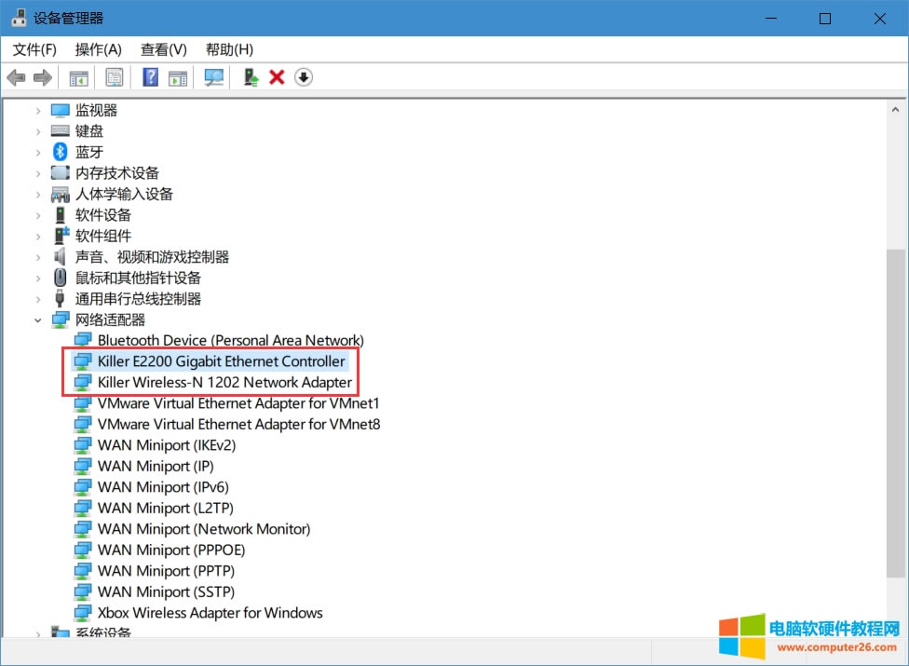Open the 查看(V) menu
This screenshot has height=666, width=909.
pyautogui.click(x=164, y=50)
